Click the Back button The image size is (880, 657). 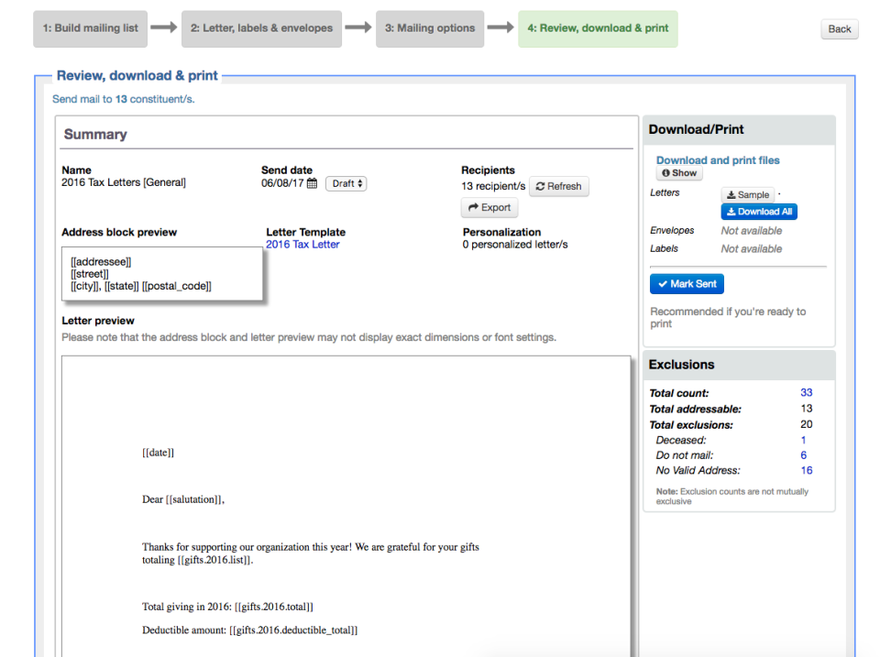tap(840, 29)
